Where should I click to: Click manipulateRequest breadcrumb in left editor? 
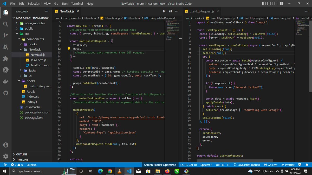pyautogui.click(x=160, y=18)
